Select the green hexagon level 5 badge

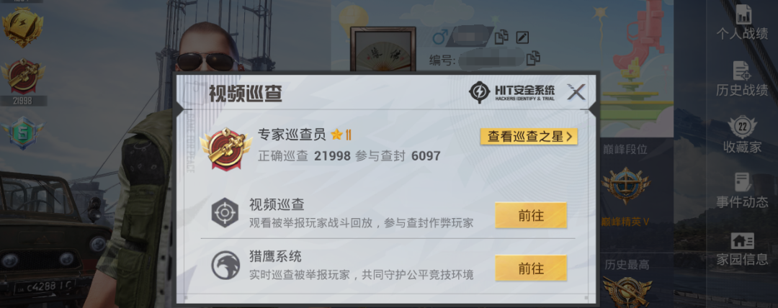point(22,133)
